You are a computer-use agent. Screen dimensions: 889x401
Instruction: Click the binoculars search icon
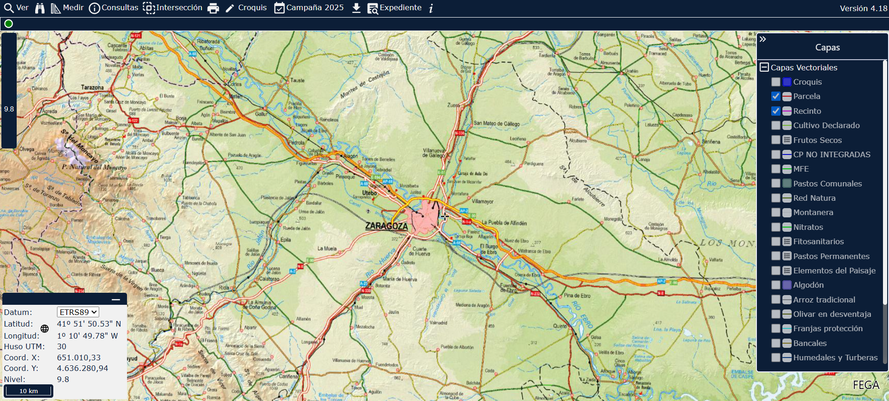click(x=40, y=8)
